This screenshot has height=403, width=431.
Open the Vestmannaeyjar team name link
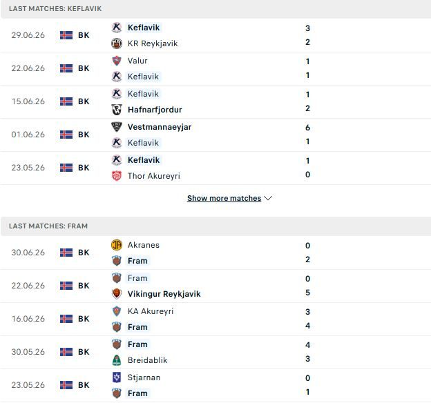point(160,127)
